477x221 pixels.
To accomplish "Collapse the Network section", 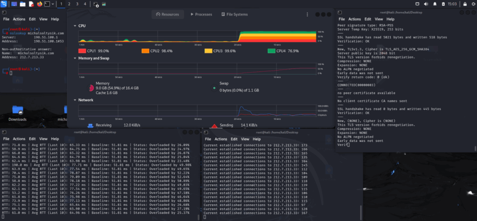I will click(75, 100).
